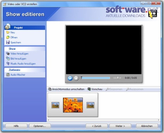Click the blue playback progress bar
Screen dimensions: 164x133
click(96, 78)
